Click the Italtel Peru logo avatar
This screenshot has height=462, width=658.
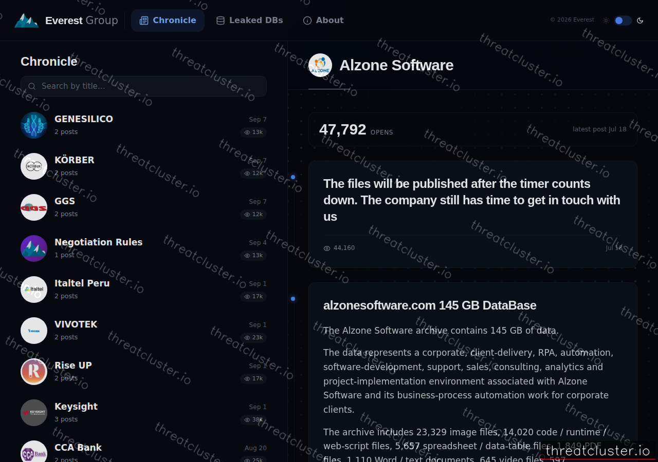click(34, 290)
